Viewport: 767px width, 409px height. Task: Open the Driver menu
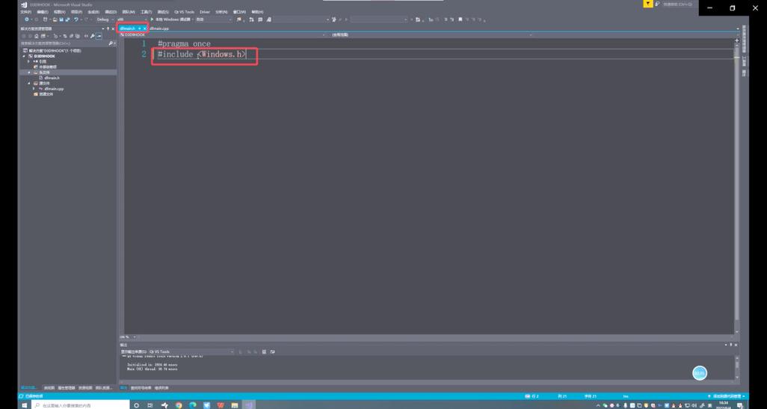205,12
